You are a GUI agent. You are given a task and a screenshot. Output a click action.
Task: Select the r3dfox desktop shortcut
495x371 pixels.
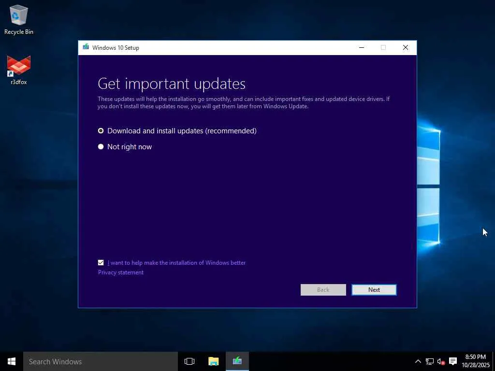click(19, 70)
